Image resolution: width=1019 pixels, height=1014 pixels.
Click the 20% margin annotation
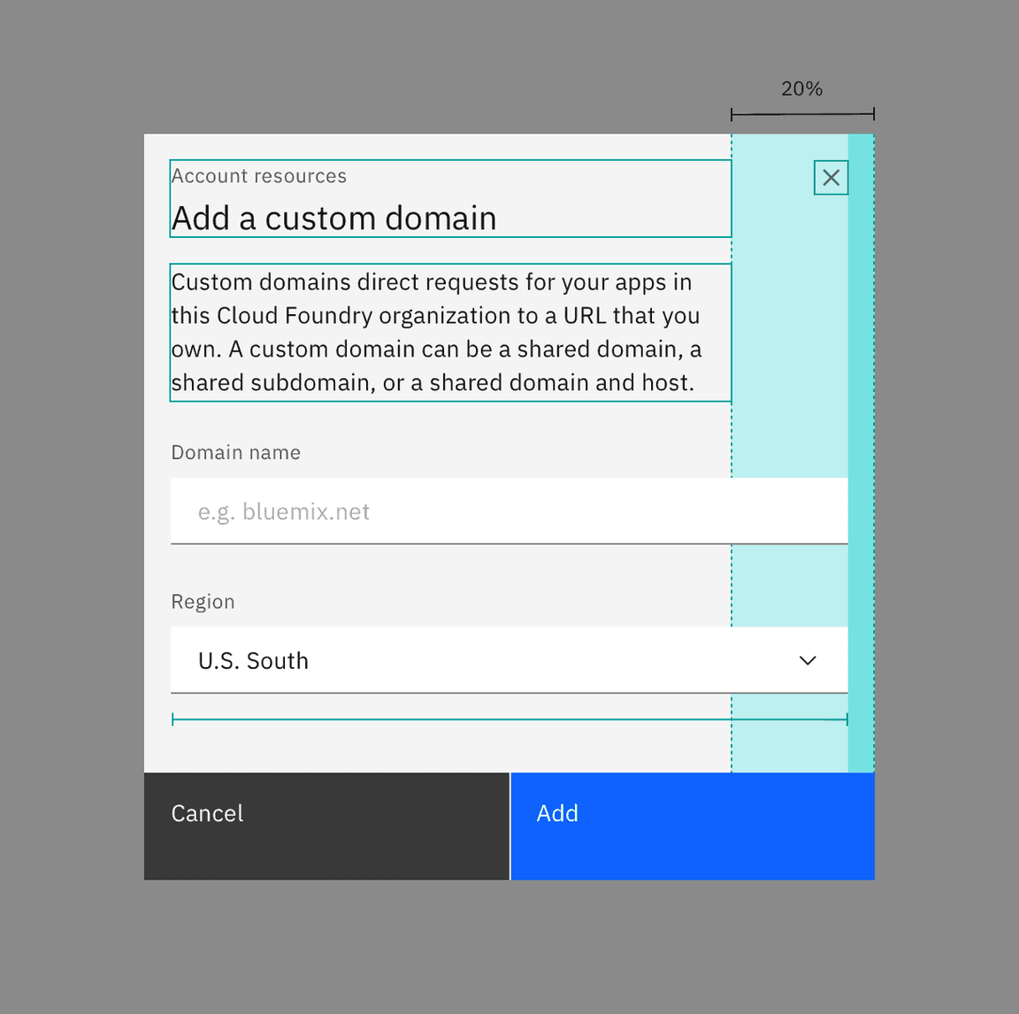pos(801,88)
